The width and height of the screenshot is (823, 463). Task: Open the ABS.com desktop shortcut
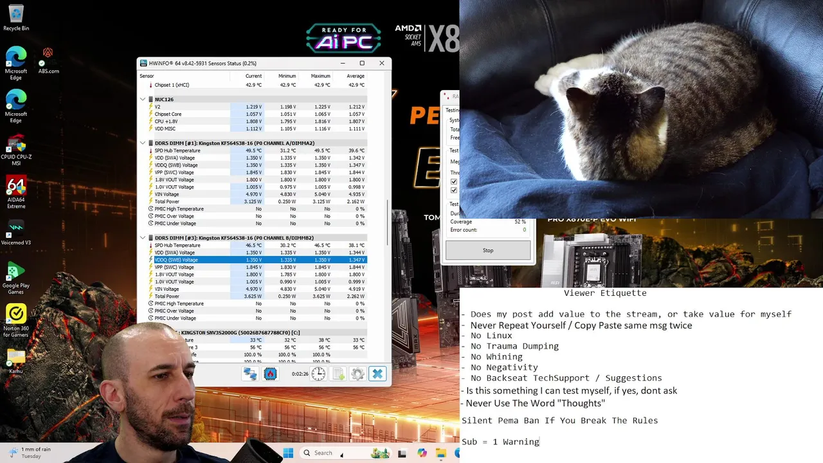click(48, 61)
